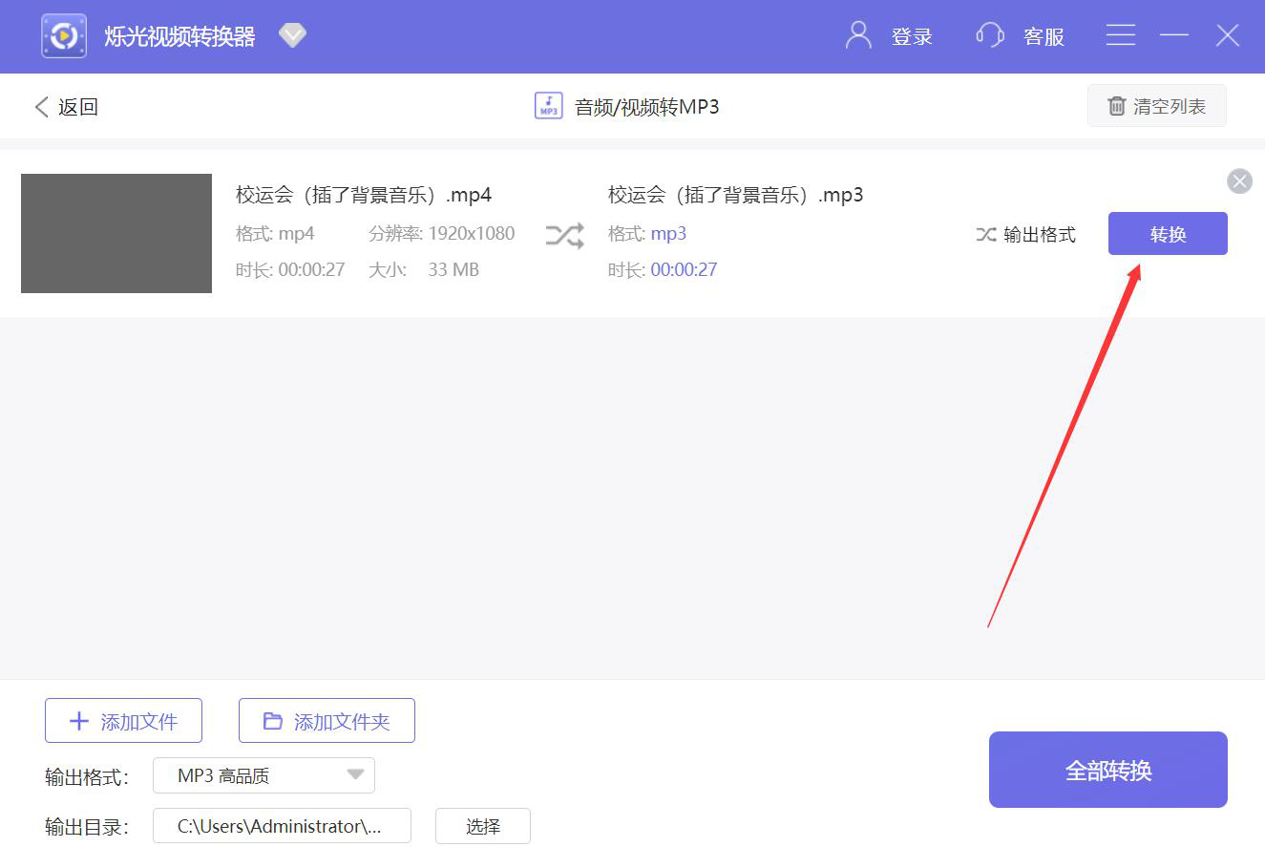Click the small shuffle icon beside 输出格式

[x=986, y=234]
